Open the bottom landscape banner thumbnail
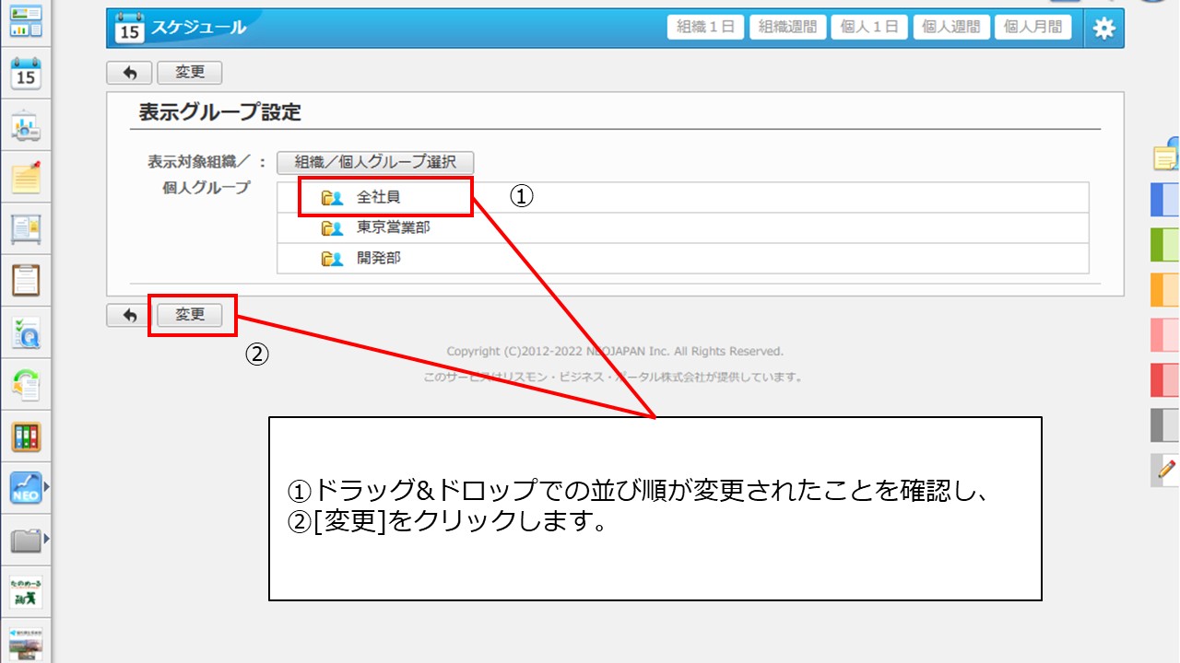Screen dimensions: 1180x663 click(x=26, y=642)
